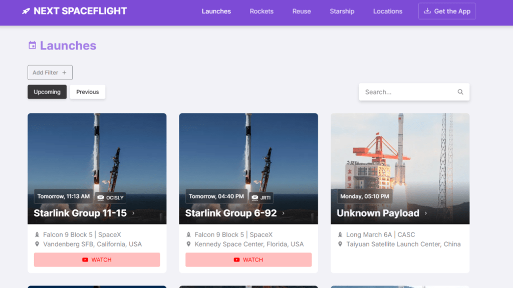Click the search magnifier icon
Screen dimensions: 513x288
point(460,92)
